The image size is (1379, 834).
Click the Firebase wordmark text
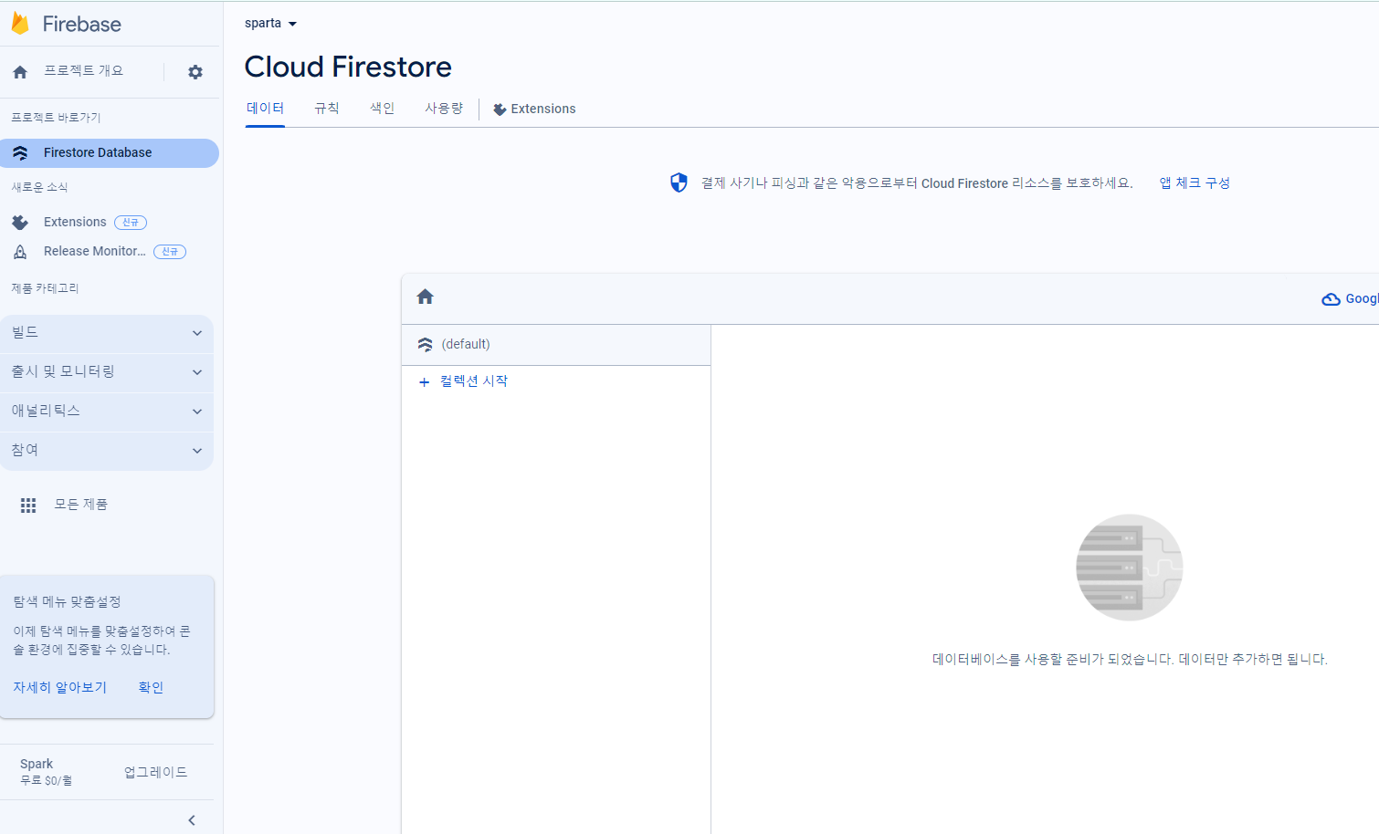82,24
